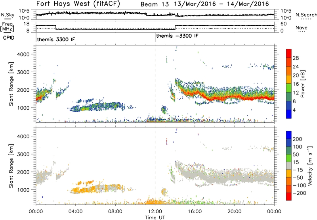Click the 'N.Sky' axis label
This screenshot has height=220, width=317.
(x=8, y=15)
